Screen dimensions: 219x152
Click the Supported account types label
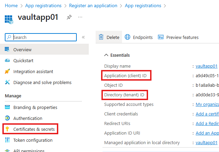click(x=129, y=105)
